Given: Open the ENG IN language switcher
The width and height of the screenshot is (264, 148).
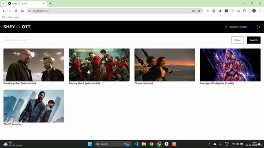Looking at the screenshot, I should [227, 144].
